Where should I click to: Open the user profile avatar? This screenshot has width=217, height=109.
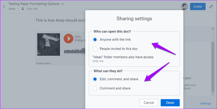(185, 6)
